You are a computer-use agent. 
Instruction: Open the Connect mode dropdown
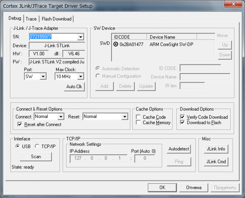(x=60, y=117)
